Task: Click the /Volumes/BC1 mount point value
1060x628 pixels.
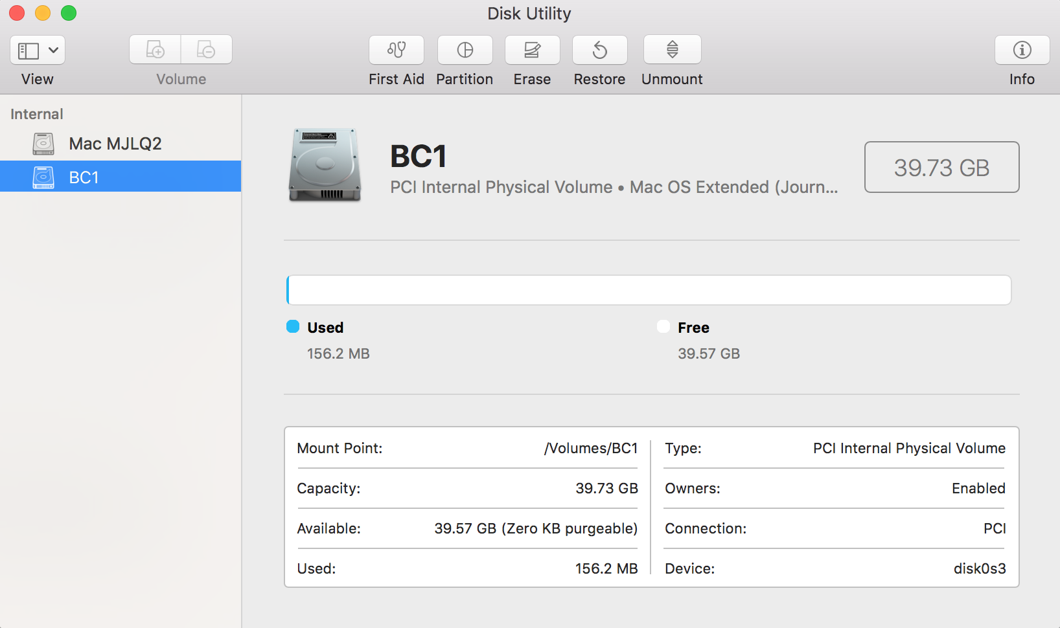Action: [x=591, y=448]
